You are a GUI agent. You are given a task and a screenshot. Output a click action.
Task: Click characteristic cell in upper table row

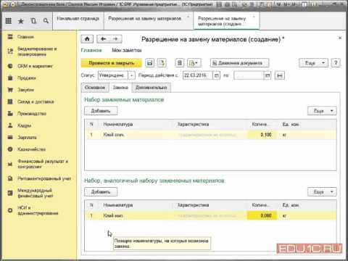click(210, 135)
